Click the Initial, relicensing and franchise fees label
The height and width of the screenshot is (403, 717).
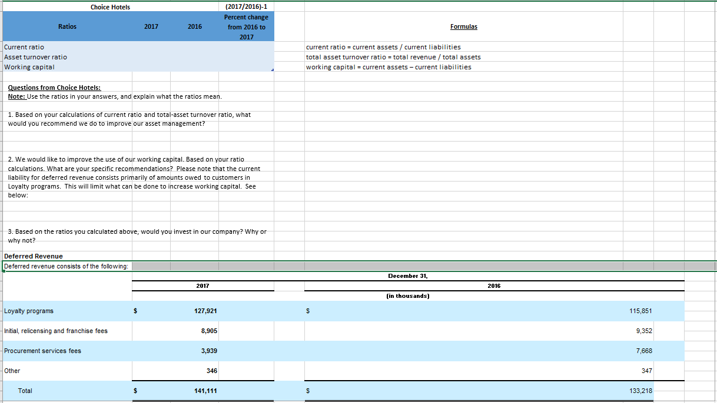55,331
